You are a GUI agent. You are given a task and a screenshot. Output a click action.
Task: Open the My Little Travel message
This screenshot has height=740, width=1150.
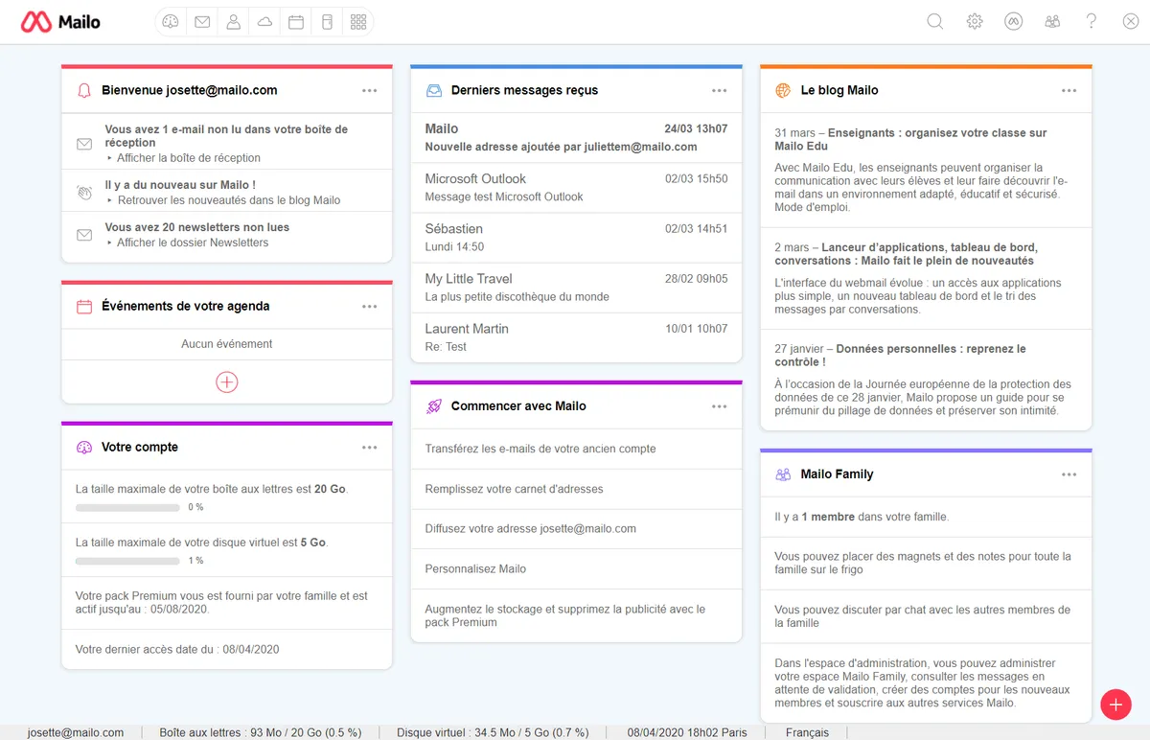pos(576,288)
